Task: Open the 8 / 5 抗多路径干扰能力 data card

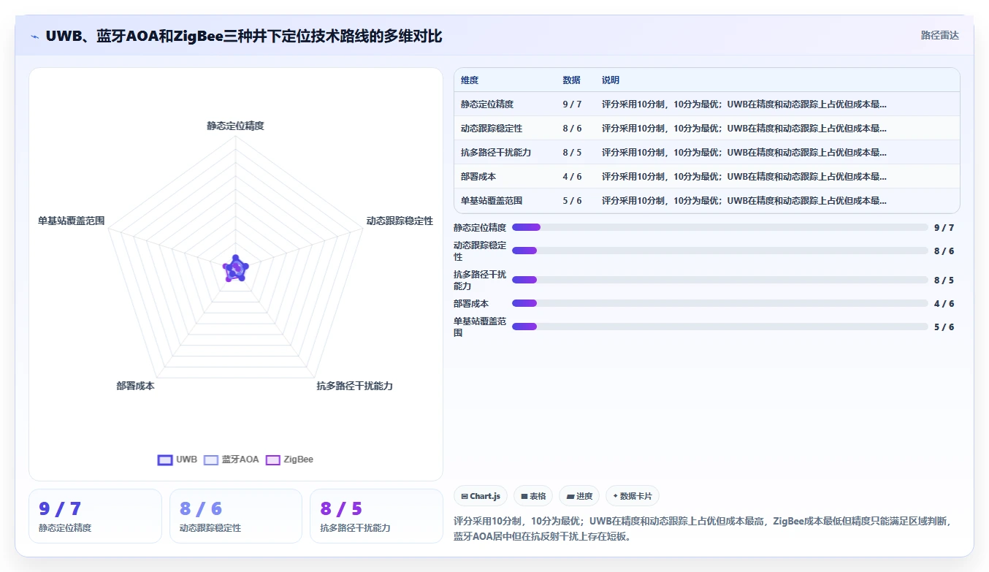Action: point(376,516)
